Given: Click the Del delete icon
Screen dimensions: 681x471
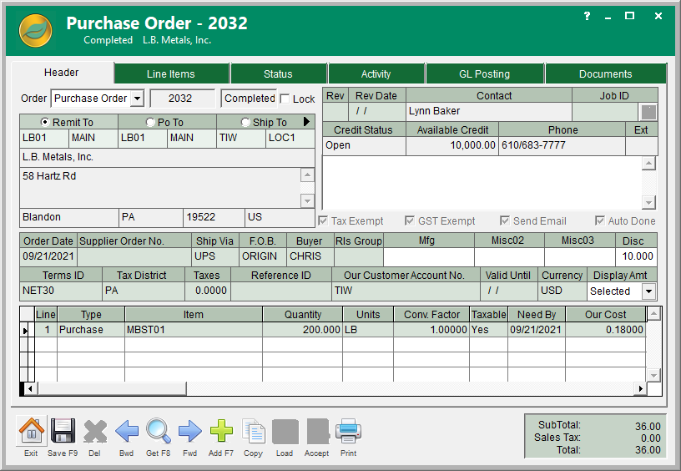Looking at the screenshot, I should coord(95,432).
